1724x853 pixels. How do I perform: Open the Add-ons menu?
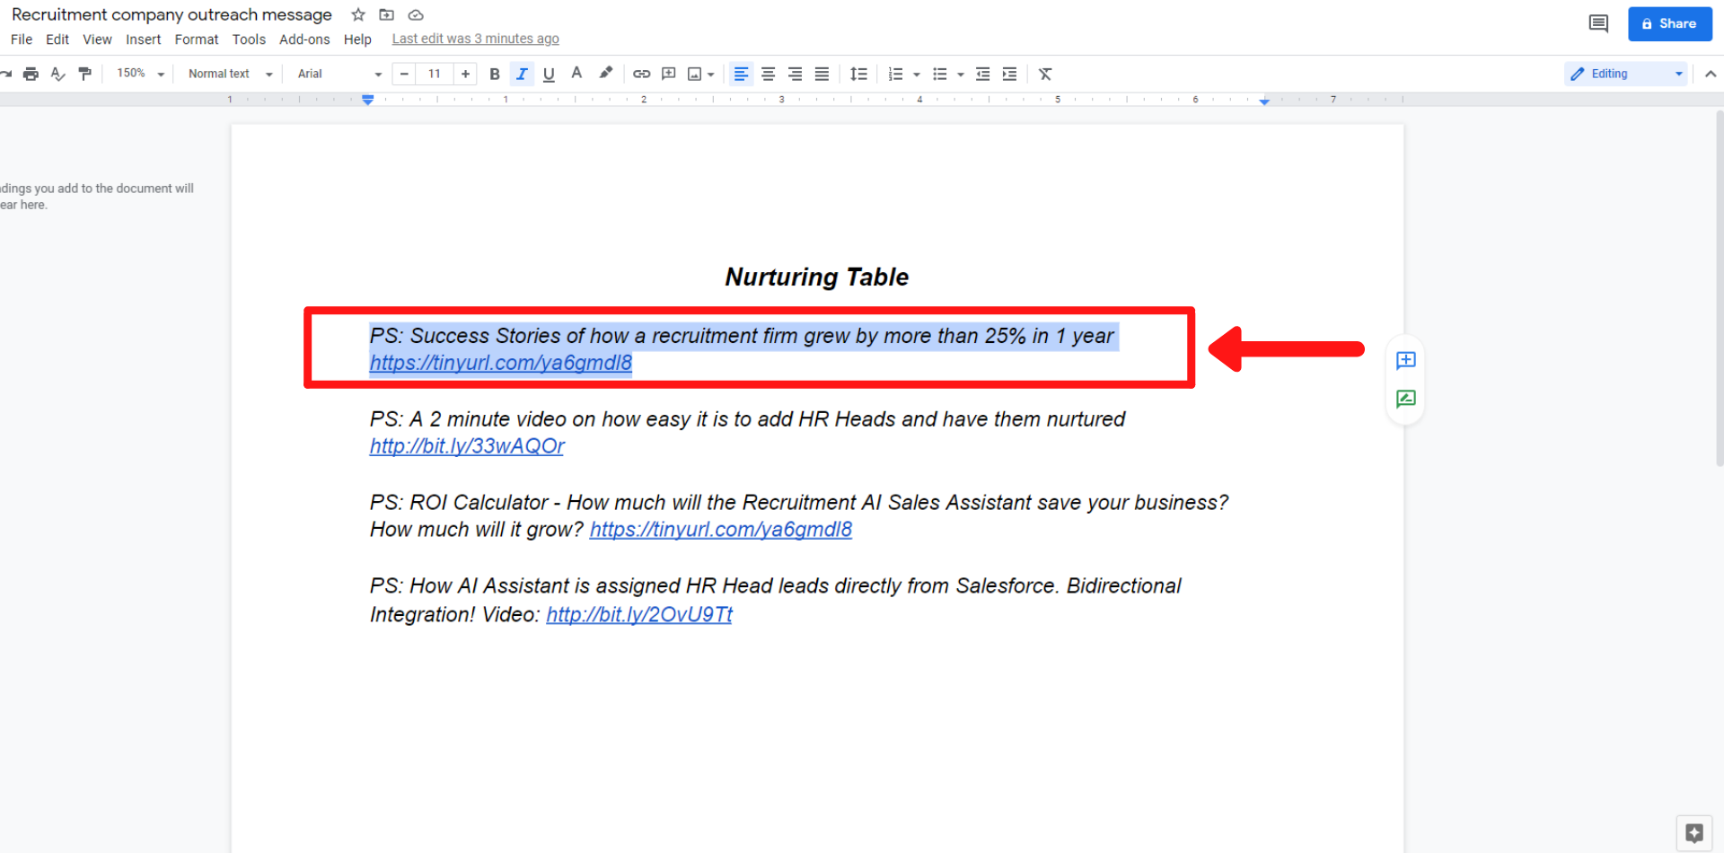304,40
